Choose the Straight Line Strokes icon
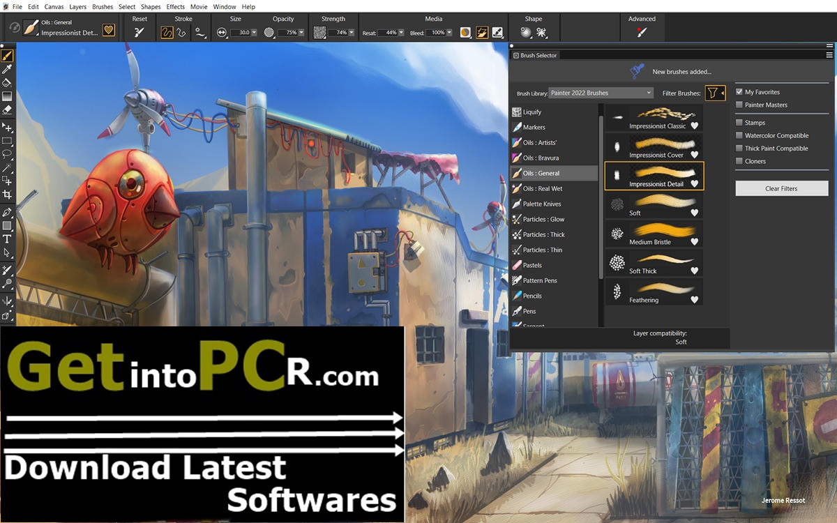 click(x=183, y=32)
